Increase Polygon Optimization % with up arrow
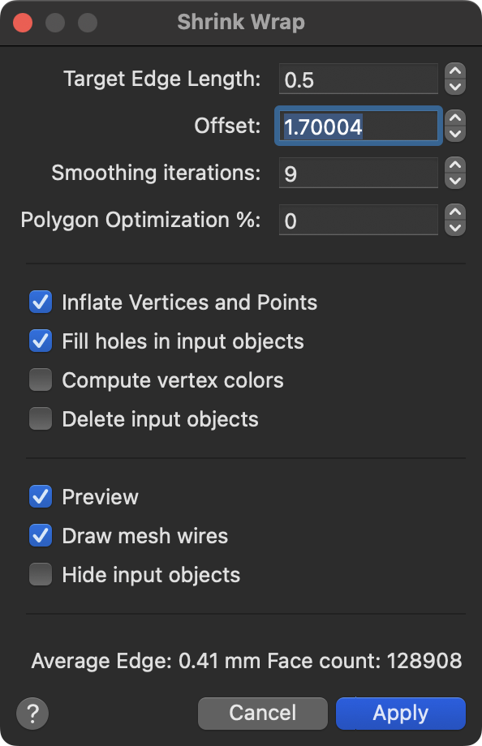482x746 pixels. coord(455,212)
